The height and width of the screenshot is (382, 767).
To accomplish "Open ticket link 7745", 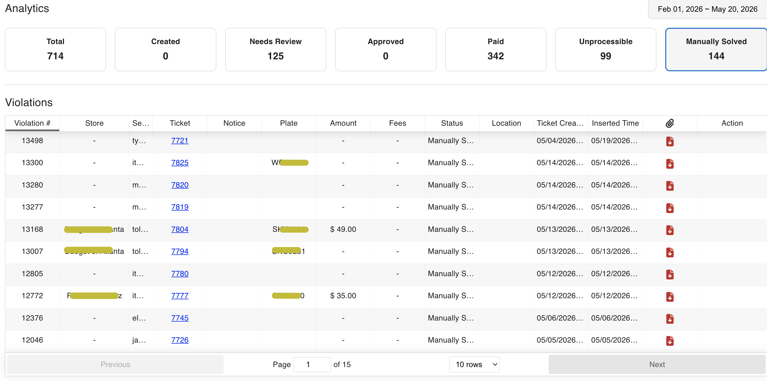I will point(180,318).
